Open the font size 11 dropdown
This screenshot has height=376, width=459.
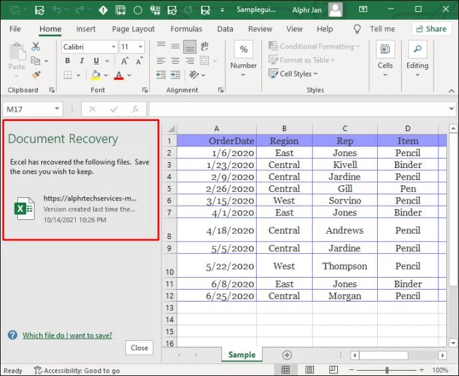(140, 47)
